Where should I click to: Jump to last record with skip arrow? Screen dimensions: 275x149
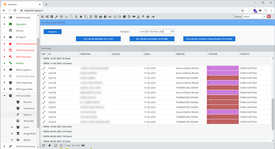(83, 146)
